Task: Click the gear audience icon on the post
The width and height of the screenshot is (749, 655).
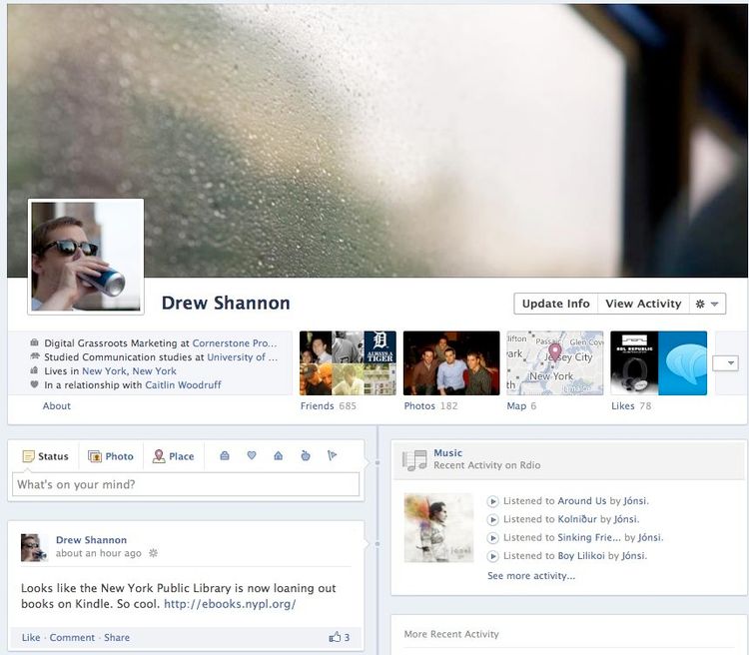Action: (154, 553)
